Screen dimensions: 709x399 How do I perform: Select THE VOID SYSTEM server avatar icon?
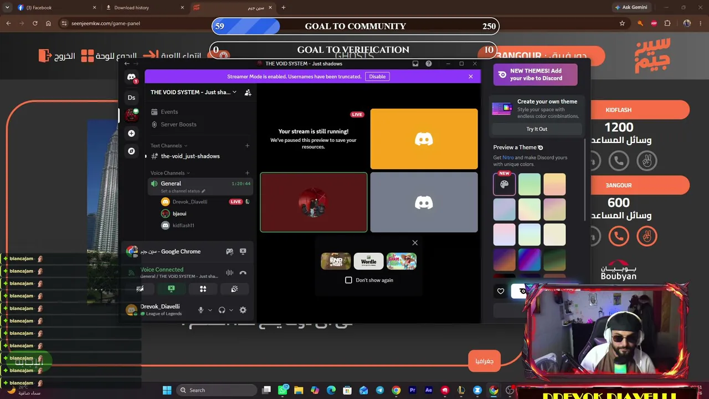point(131,115)
